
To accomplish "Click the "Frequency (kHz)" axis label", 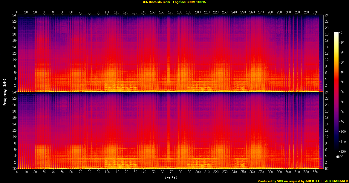I will tap(5, 92).
